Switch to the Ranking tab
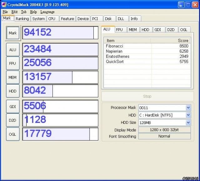 coord(22,19)
